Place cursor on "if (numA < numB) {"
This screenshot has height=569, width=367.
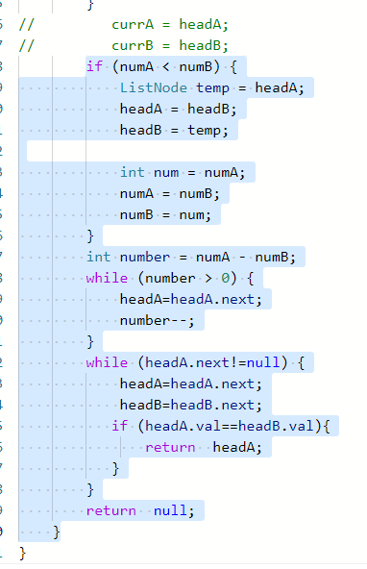pyautogui.click(x=161, y=66)
